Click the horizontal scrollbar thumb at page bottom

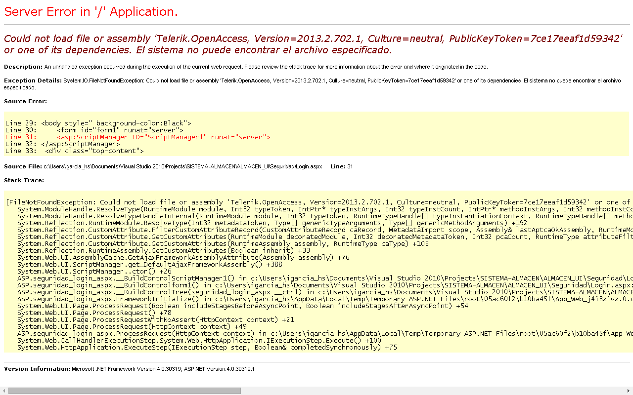pyautogui.click(x=125, y=391)
